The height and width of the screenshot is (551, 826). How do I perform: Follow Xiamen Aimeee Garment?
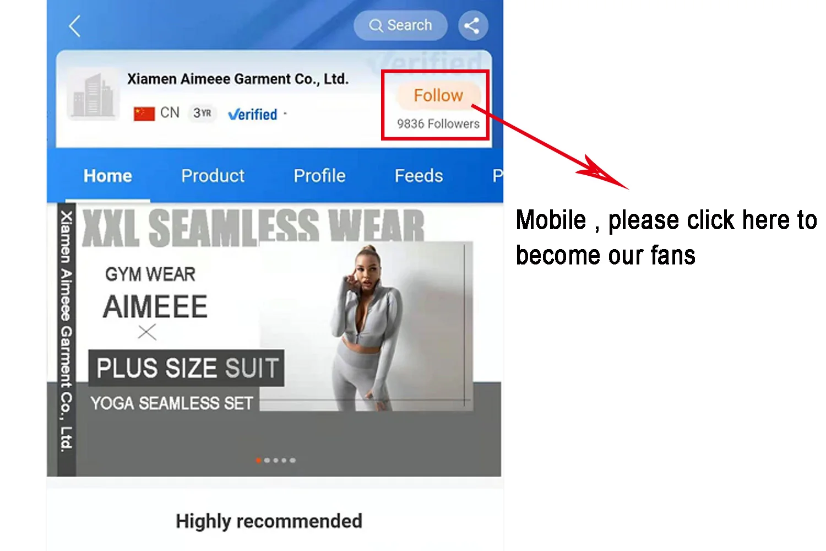(438, 95)
